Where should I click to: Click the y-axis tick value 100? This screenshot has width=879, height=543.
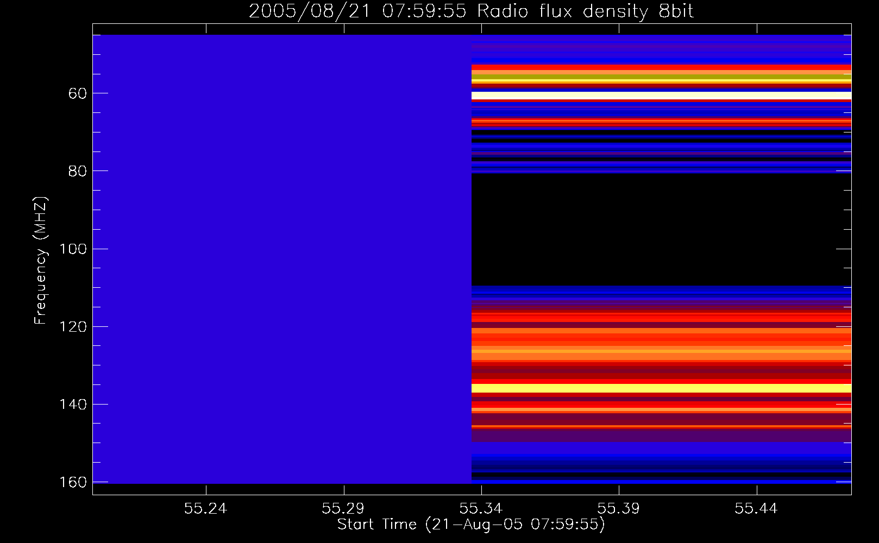pos(73,249)
